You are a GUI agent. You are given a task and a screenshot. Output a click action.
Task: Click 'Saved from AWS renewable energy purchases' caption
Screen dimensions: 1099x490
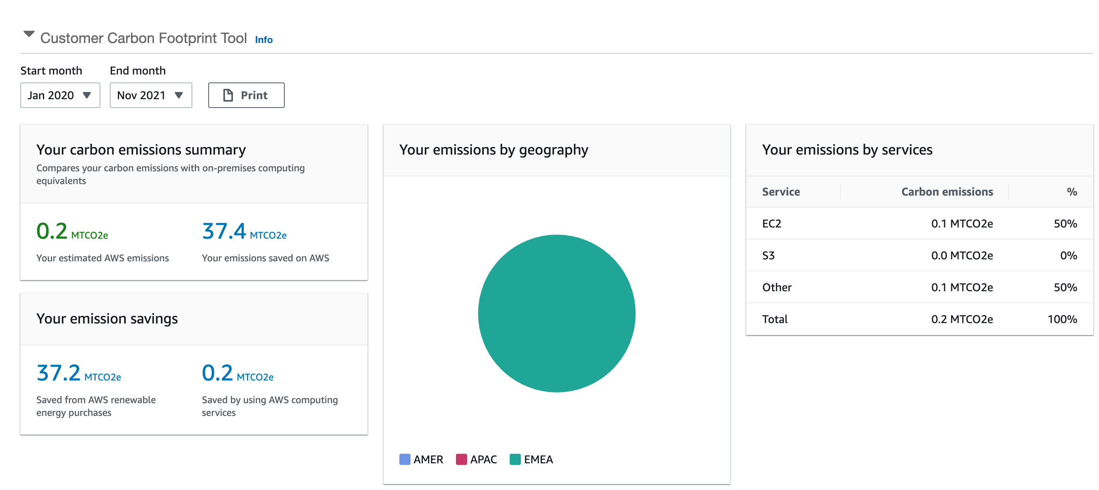(96, 406)
